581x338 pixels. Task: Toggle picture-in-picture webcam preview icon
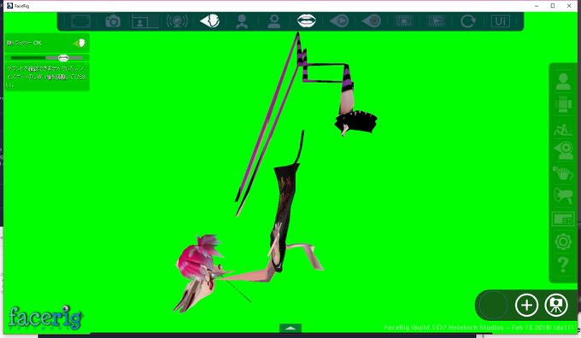[x=145, y=21]
